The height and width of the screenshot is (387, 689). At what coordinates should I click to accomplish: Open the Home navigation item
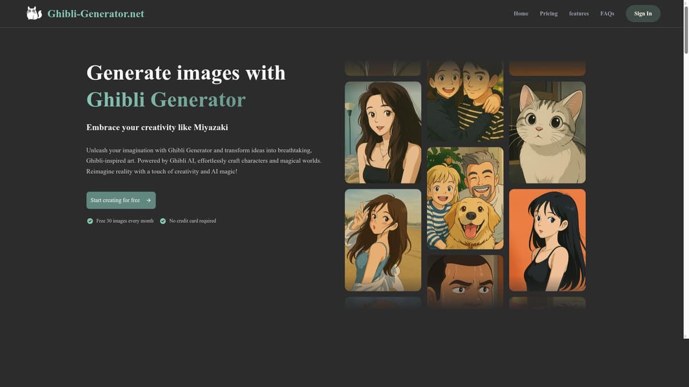(520, 12)
